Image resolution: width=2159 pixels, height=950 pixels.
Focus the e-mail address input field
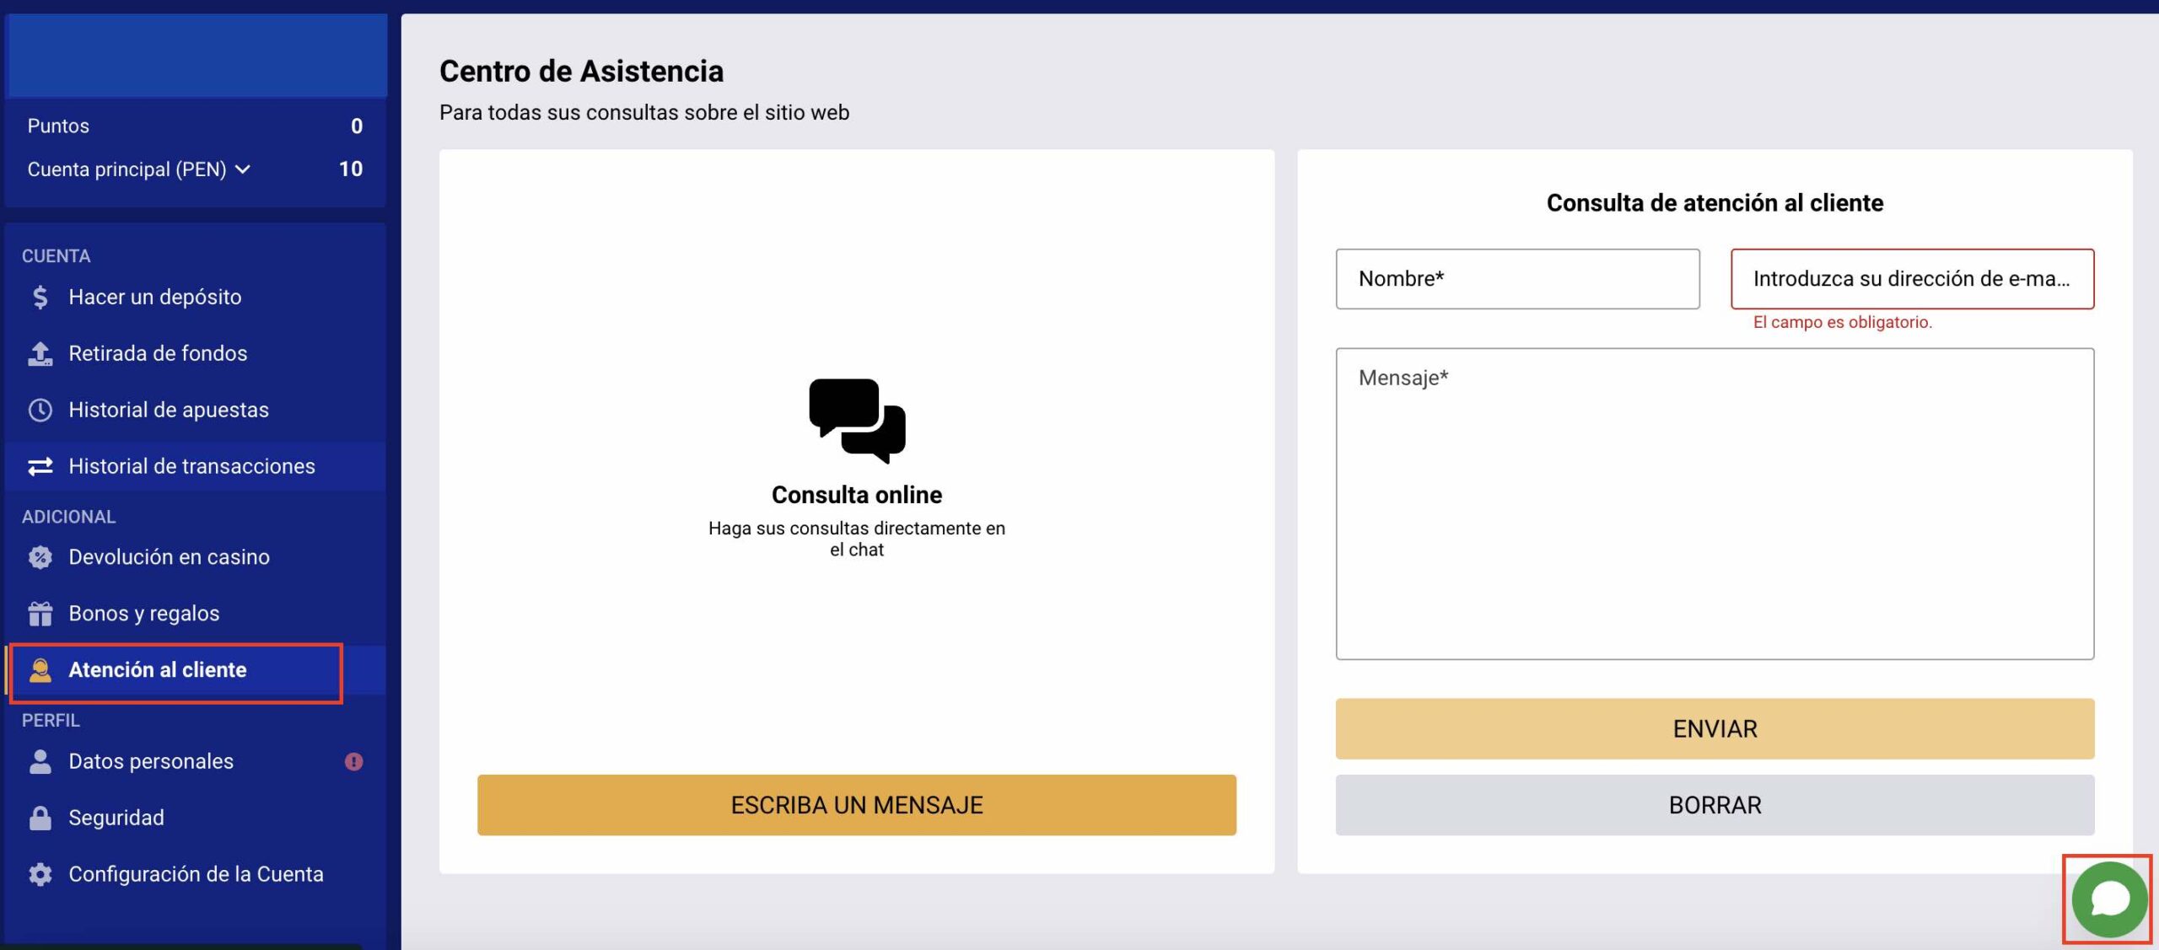coord(1912,279)
